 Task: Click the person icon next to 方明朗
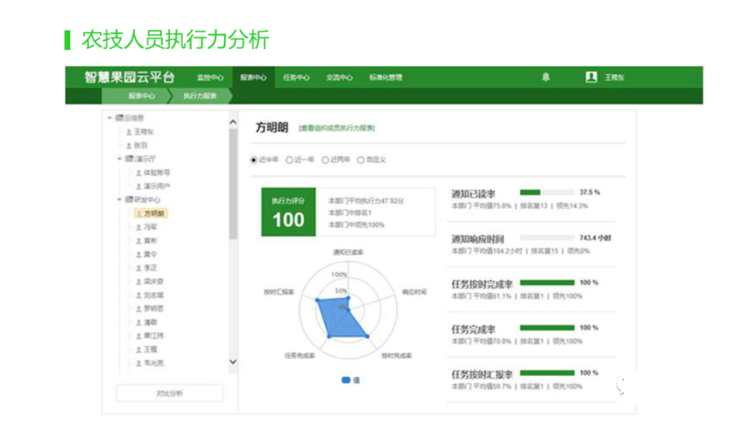[x=138, y=214]
